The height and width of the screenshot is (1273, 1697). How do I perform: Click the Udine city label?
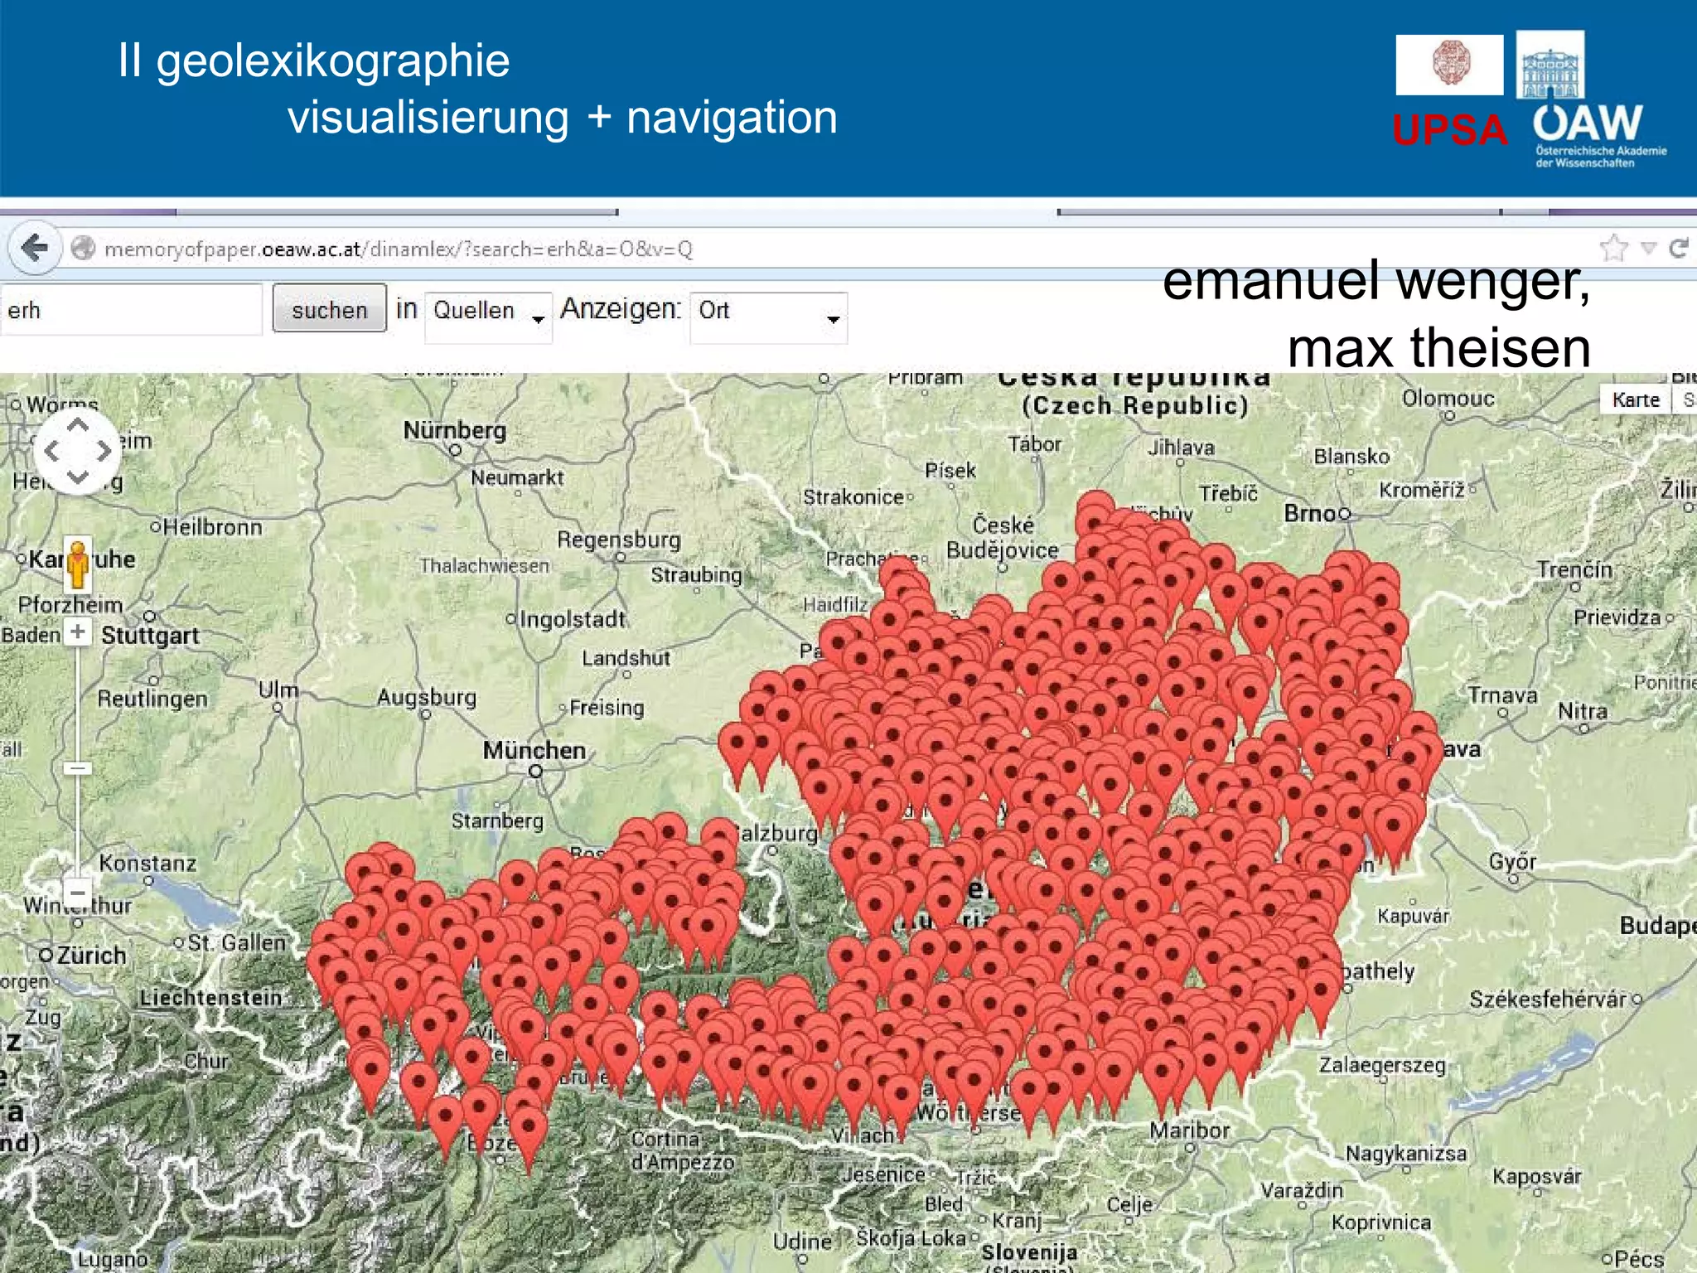pyautogui.click(x=802, y=1241)
